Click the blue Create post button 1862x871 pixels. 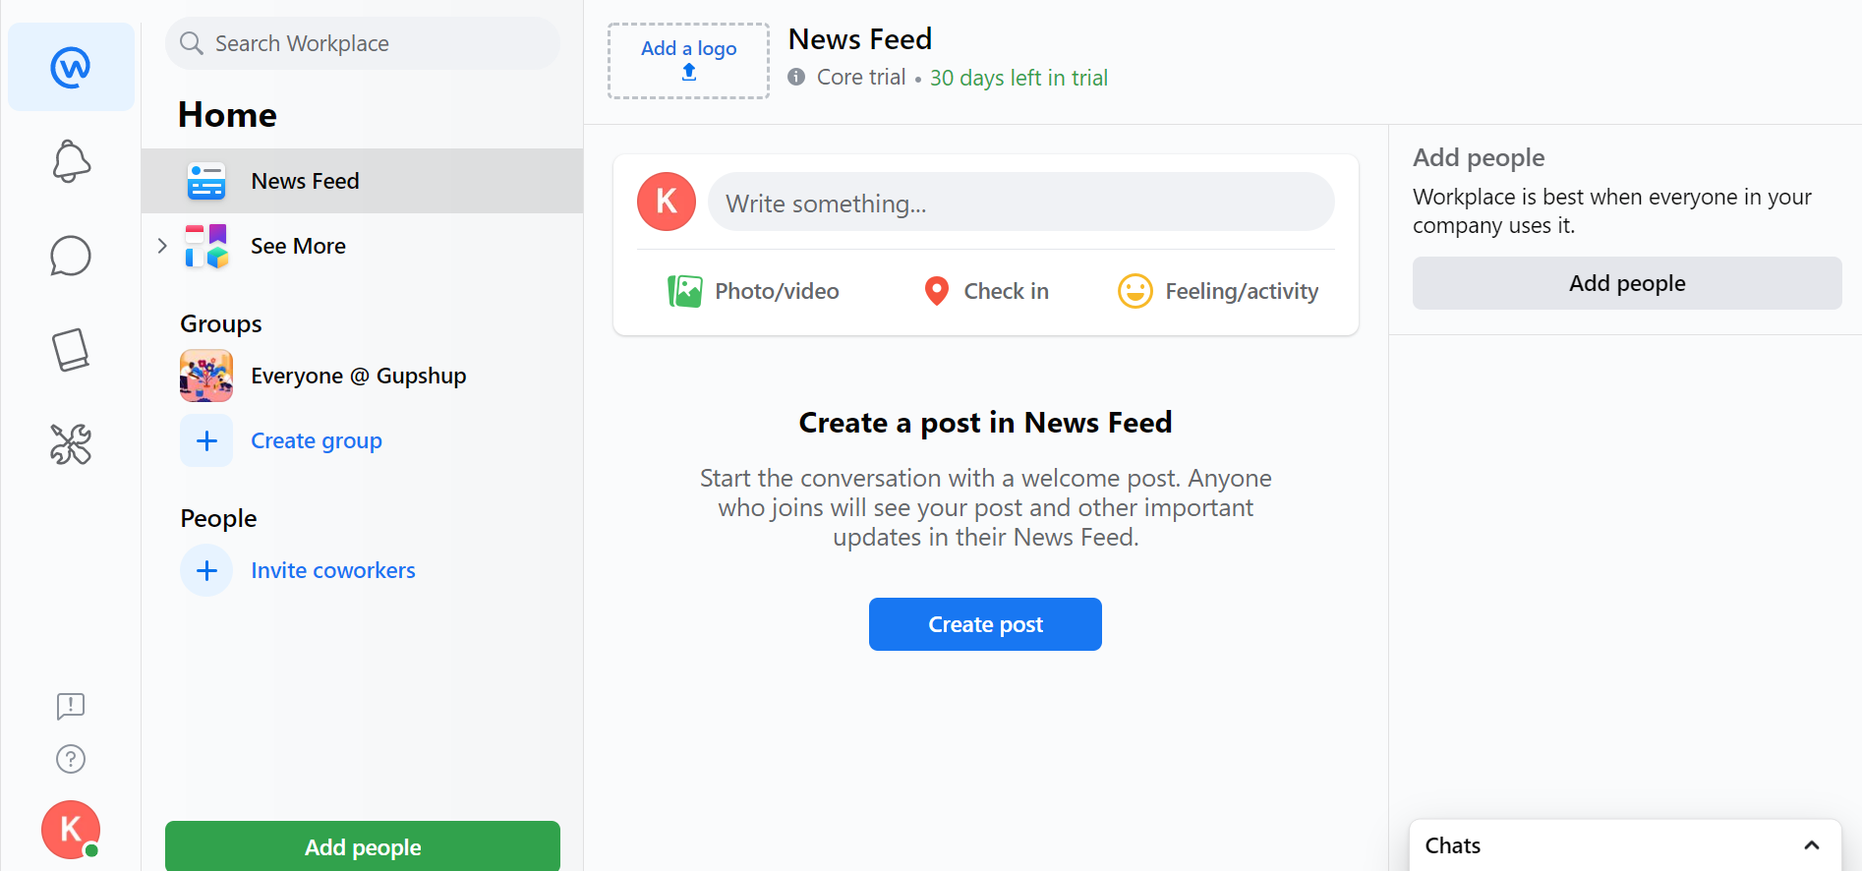click(x=985, y=624)
